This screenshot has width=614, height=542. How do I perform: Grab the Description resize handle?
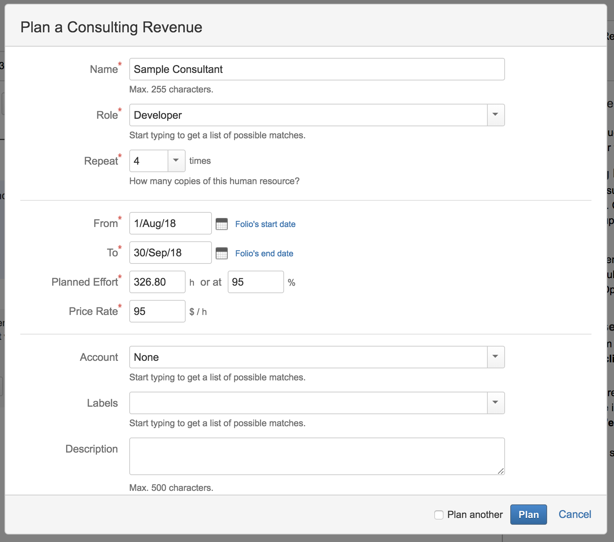click(501, 471)
